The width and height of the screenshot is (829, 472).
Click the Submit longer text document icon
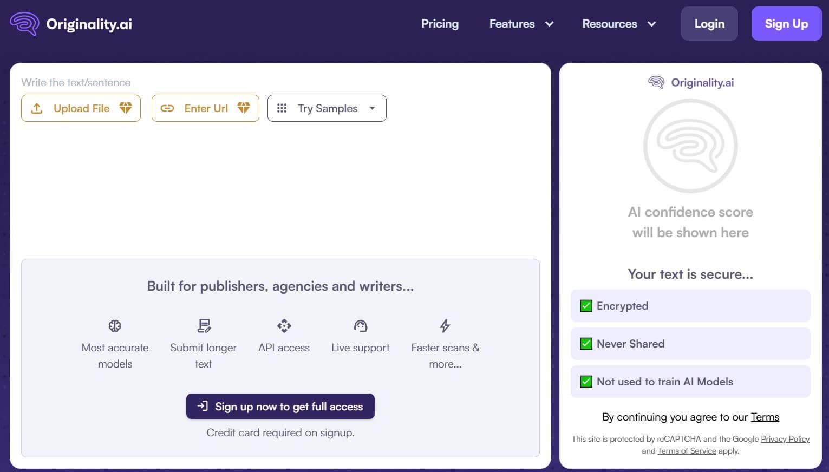[204, 326]
